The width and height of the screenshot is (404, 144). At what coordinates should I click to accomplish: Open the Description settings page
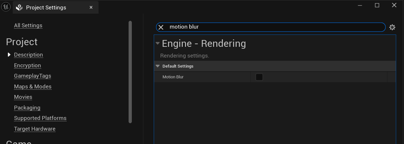(28, 55)
